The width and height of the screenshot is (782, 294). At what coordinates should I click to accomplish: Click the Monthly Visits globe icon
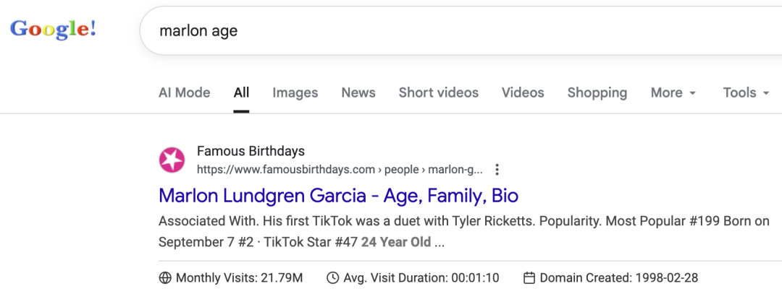[165, 278]
